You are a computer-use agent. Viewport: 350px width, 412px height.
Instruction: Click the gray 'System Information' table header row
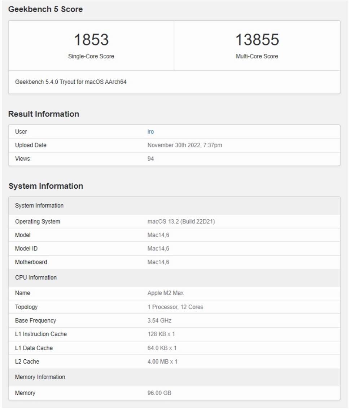click(174, 206)
